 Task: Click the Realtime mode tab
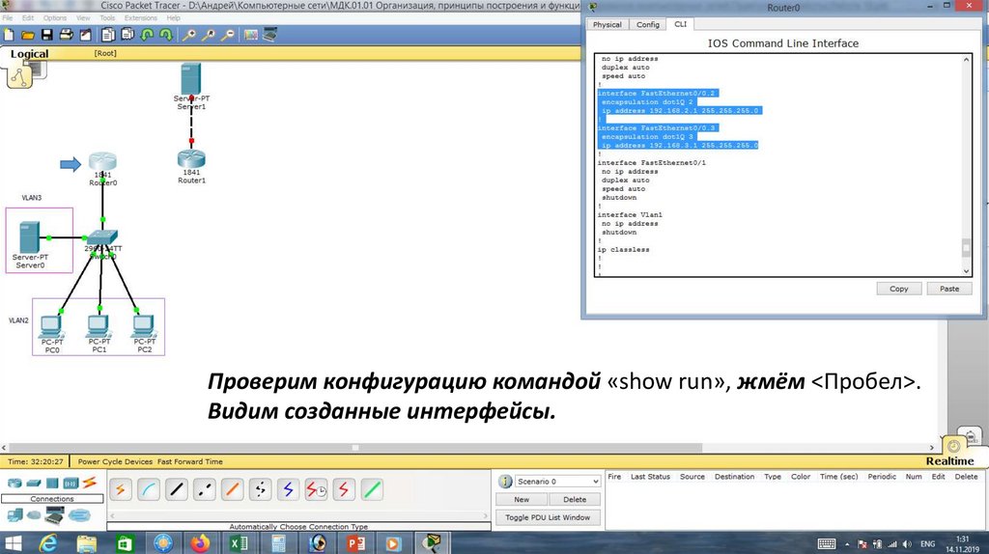point(949,460)
